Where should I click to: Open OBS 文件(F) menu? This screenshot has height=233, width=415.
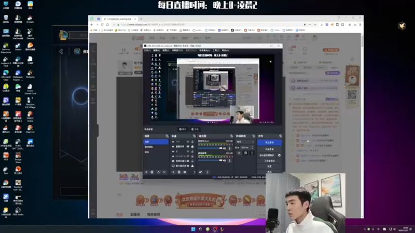147,50
